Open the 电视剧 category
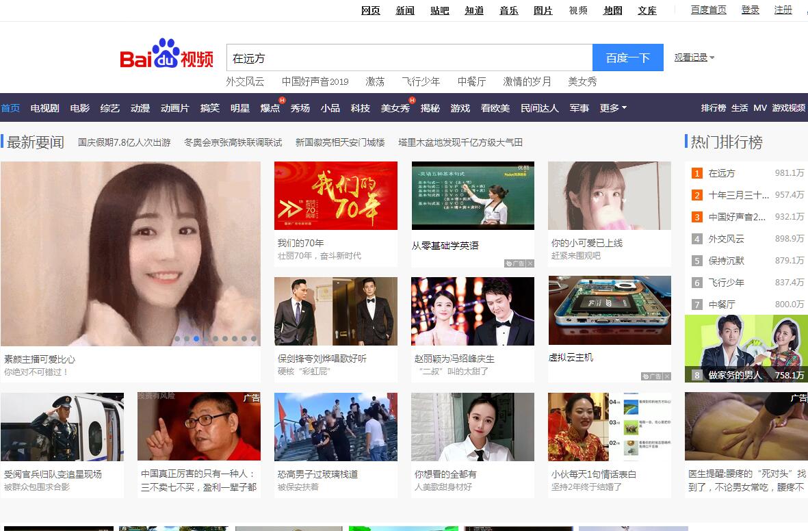This screenshot has width=808, height=531. pos(45,107)
